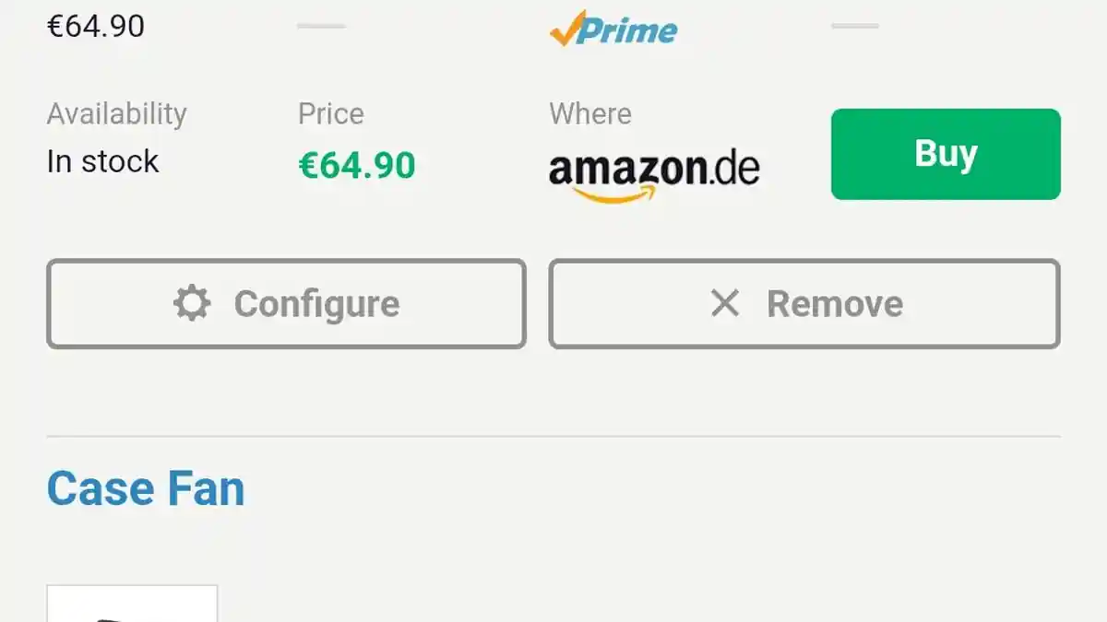Click the Remove button label
Viewport: 1107px width, 622px height.
pos(835,304)
